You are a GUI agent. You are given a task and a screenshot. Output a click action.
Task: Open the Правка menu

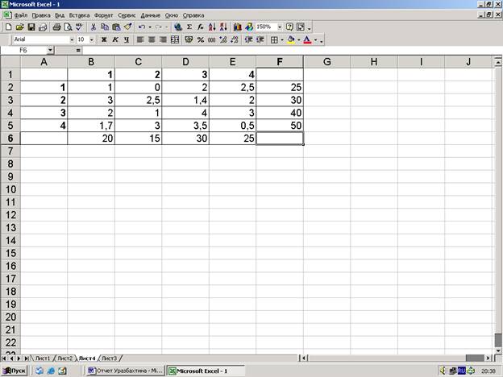41,15
